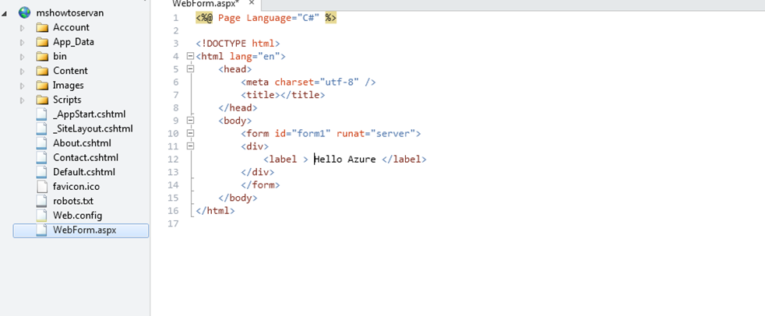The image size is (765, 316).
Task: Collapse the div tag code block
Action: click(x=190, y=146)
